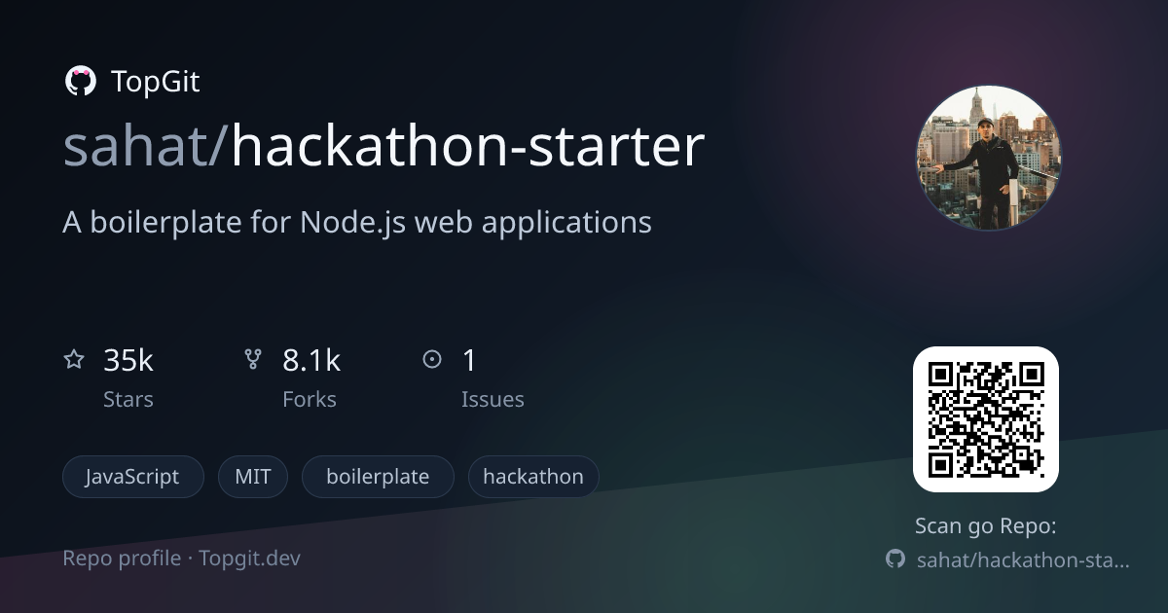Select the MIT license tag
The height and width of the screenshot is (613, 1168).
(x=253, y=477)
